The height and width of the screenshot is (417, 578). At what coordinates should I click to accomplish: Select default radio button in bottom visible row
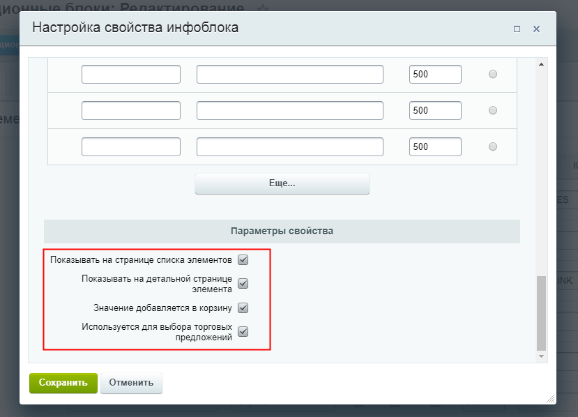tap(493, 147)
